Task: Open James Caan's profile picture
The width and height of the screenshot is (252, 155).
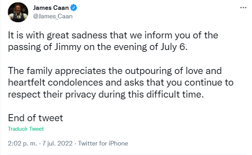Action: [x=18, y=13]
